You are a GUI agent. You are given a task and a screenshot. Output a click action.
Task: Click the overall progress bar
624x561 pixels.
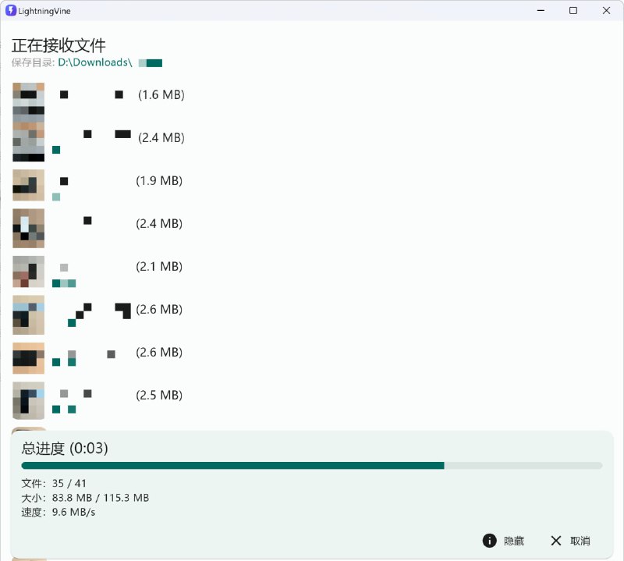click(x=311, y=466)
